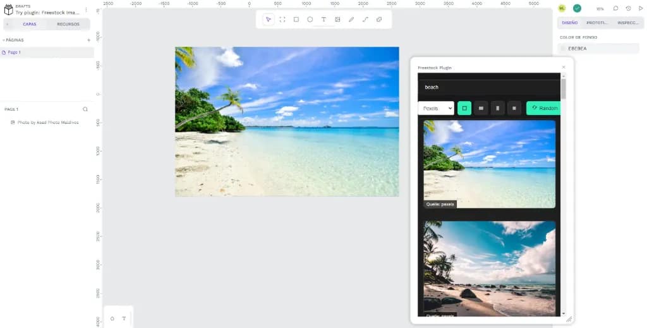Open the Plugins tool in toolbar
Viewport: 647px width, 328px height.
379,20
